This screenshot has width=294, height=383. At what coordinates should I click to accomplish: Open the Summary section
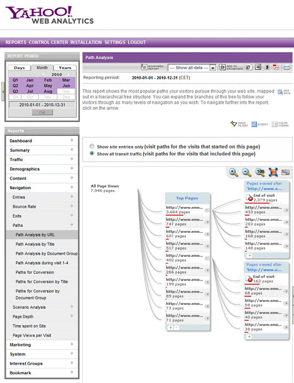(x=42, y=150)
